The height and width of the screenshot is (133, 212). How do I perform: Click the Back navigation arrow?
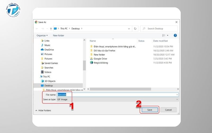(x=37, y=29)
